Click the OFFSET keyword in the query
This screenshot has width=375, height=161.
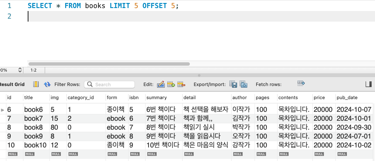point(155,6)
